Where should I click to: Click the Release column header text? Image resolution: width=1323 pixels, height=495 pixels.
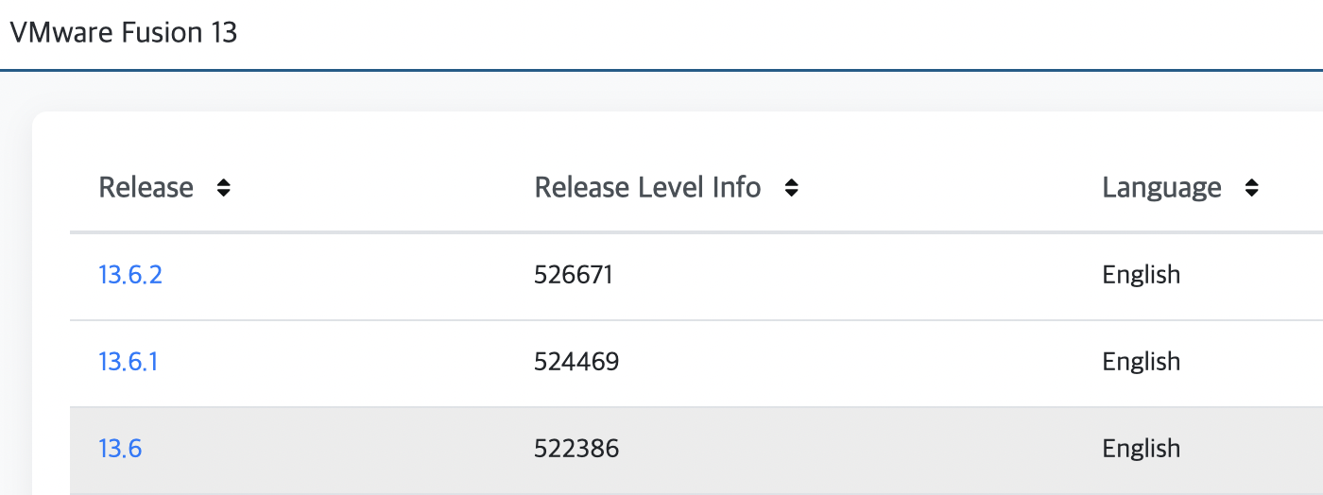coord(146,188)
